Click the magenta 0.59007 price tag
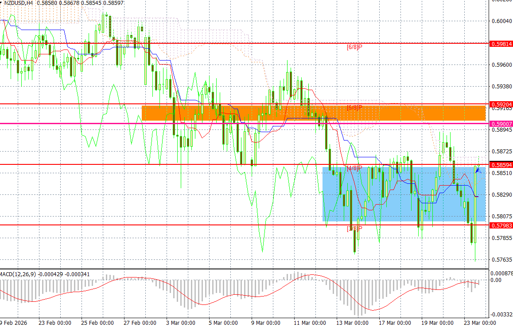This screenshot has width=513, height=327. (501, 124)
